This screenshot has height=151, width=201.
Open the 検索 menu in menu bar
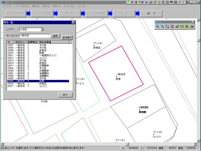pos(46,6)
